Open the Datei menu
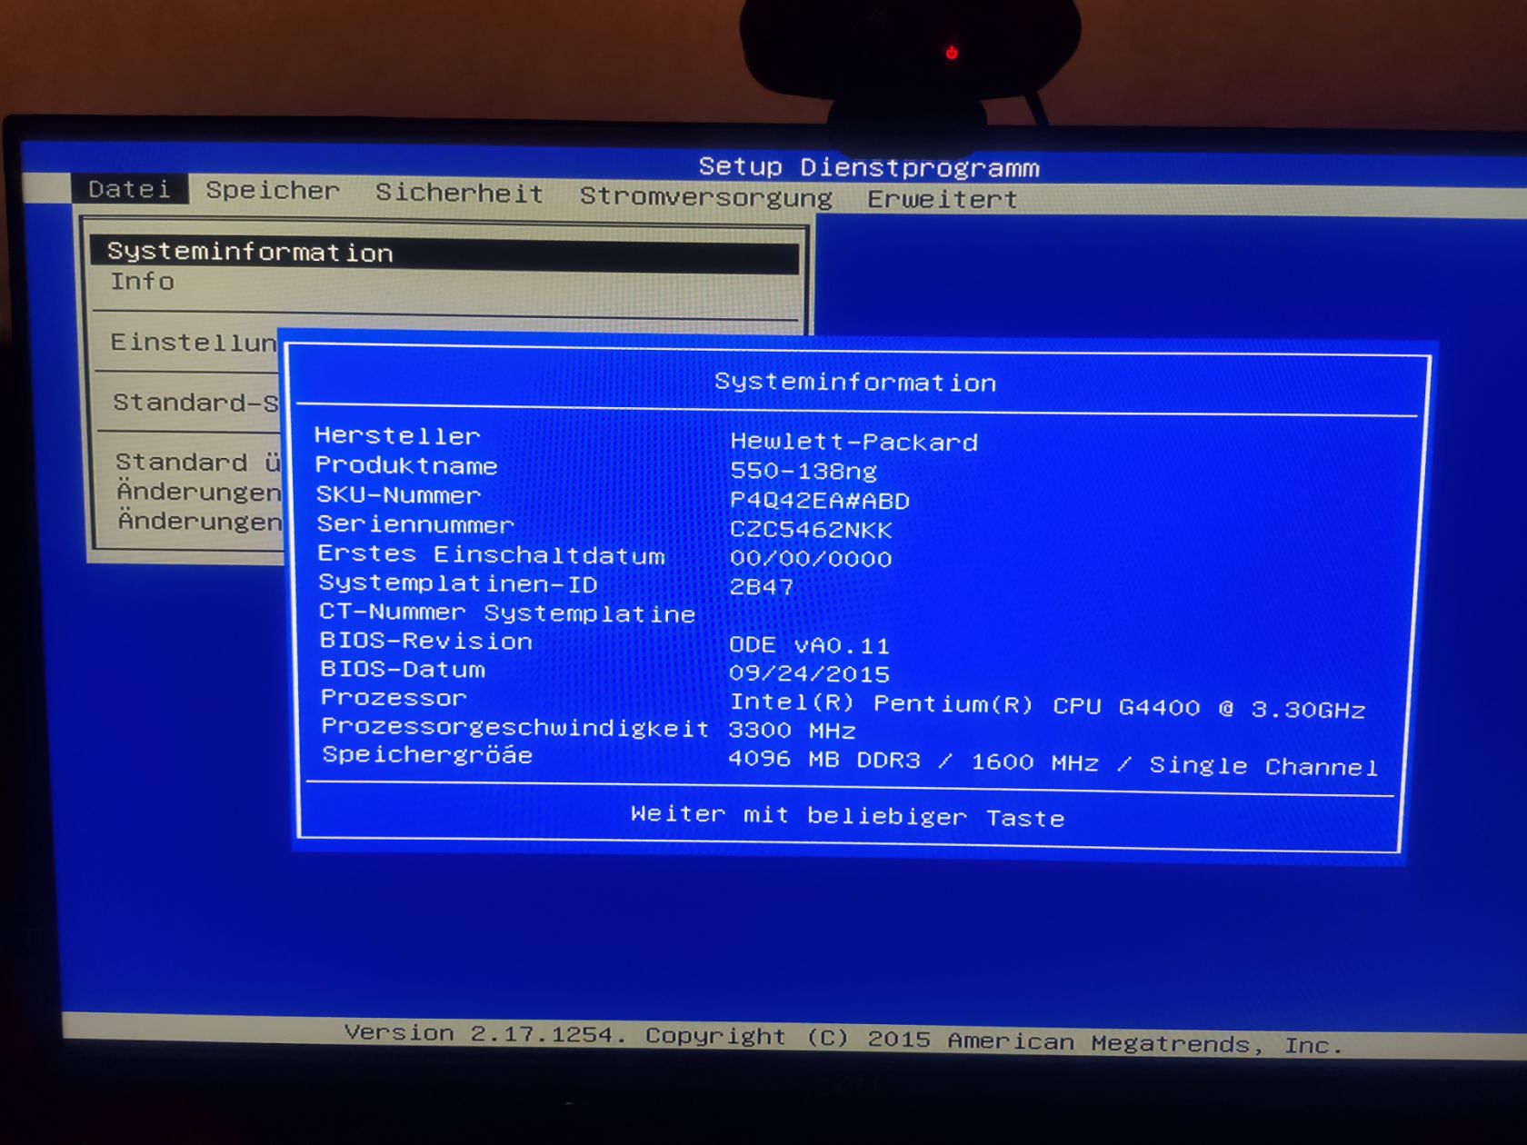Image resolution: width=1527 pixels, height=1145 pixels. 130,189
